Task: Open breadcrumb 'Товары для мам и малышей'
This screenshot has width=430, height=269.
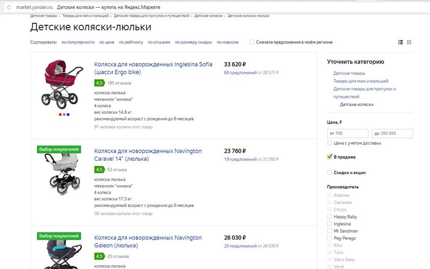Action: tap(85, 16)
